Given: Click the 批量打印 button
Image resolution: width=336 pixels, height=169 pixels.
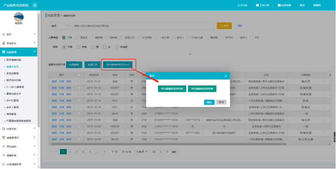Looking at the screenshot, I should pyautogui.click(x=93, y=65).
